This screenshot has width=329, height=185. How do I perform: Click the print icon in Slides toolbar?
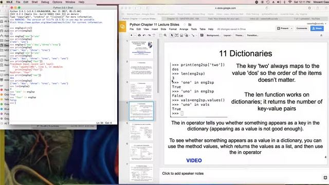tap(139, 35)
